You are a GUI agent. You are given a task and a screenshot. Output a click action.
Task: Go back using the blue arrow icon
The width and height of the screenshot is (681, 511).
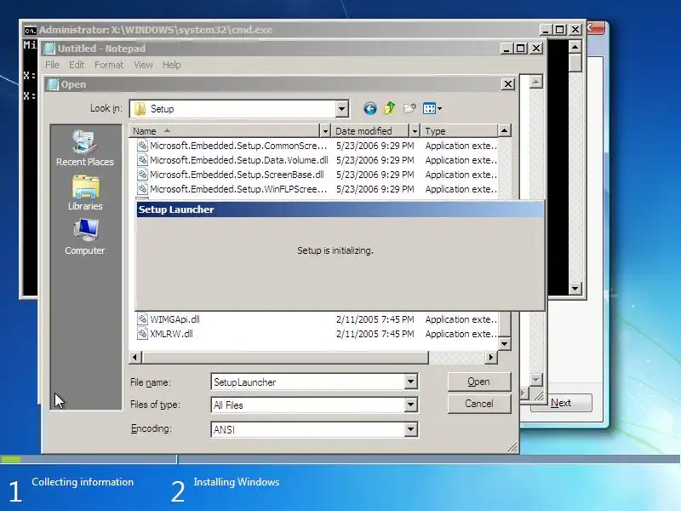point(370,109)
